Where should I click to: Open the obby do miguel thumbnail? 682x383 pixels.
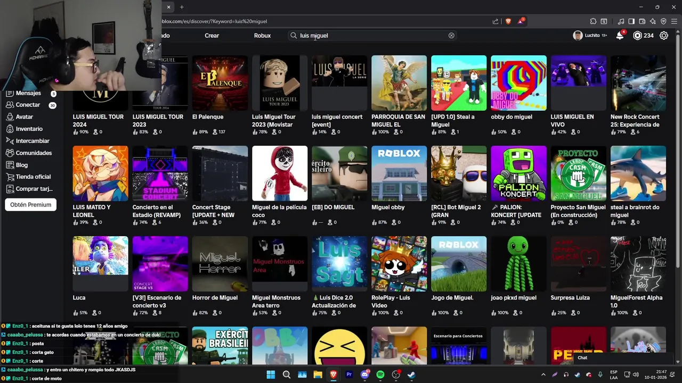[x=518, y=83]
